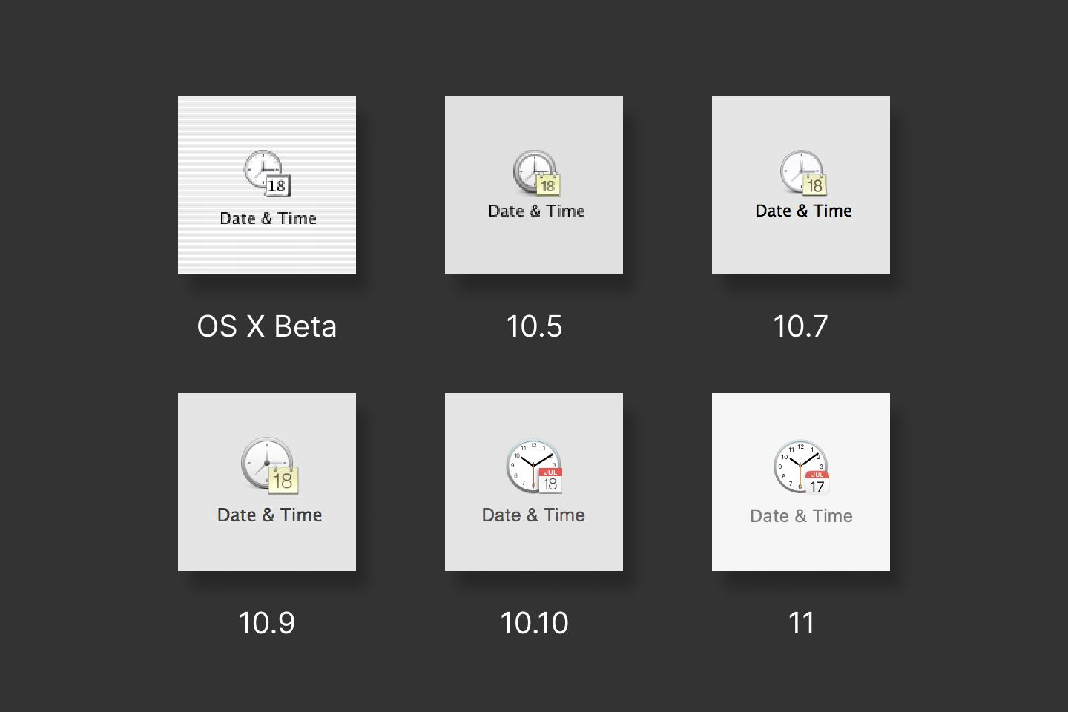Click the Date & Time text on striped tile
The height and width of the screenshot is (712, 1068).
pos(268,218)
